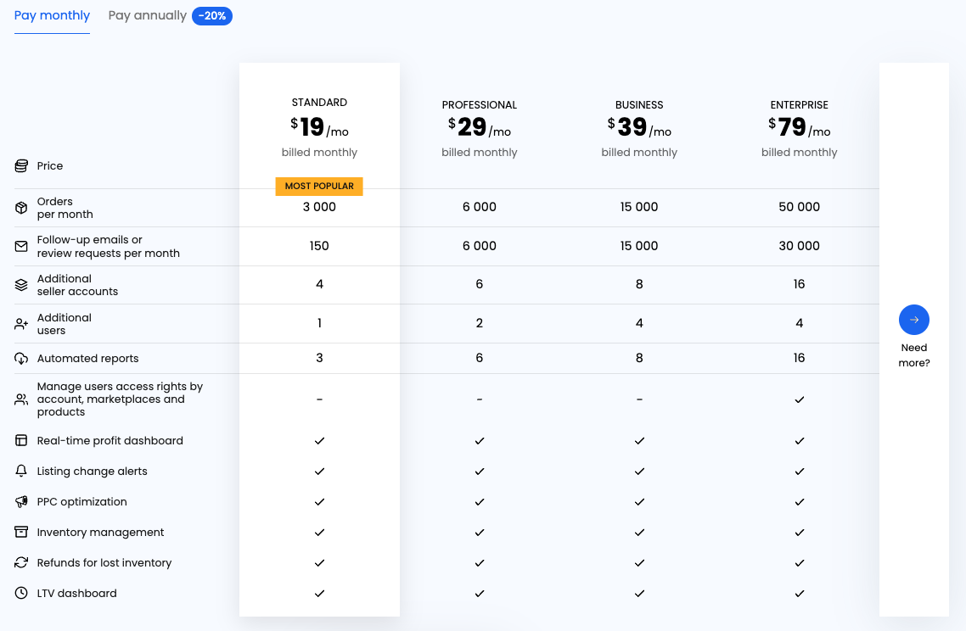
Task: Switch to the Pay annually tab
Action: click(x=148, y=15)
